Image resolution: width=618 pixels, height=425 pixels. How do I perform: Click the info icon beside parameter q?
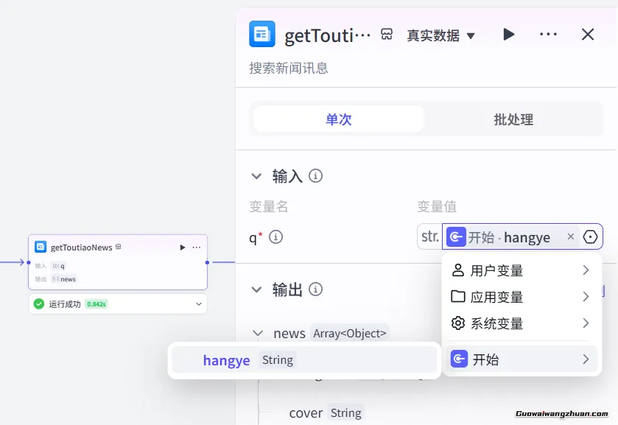[276, 237]
